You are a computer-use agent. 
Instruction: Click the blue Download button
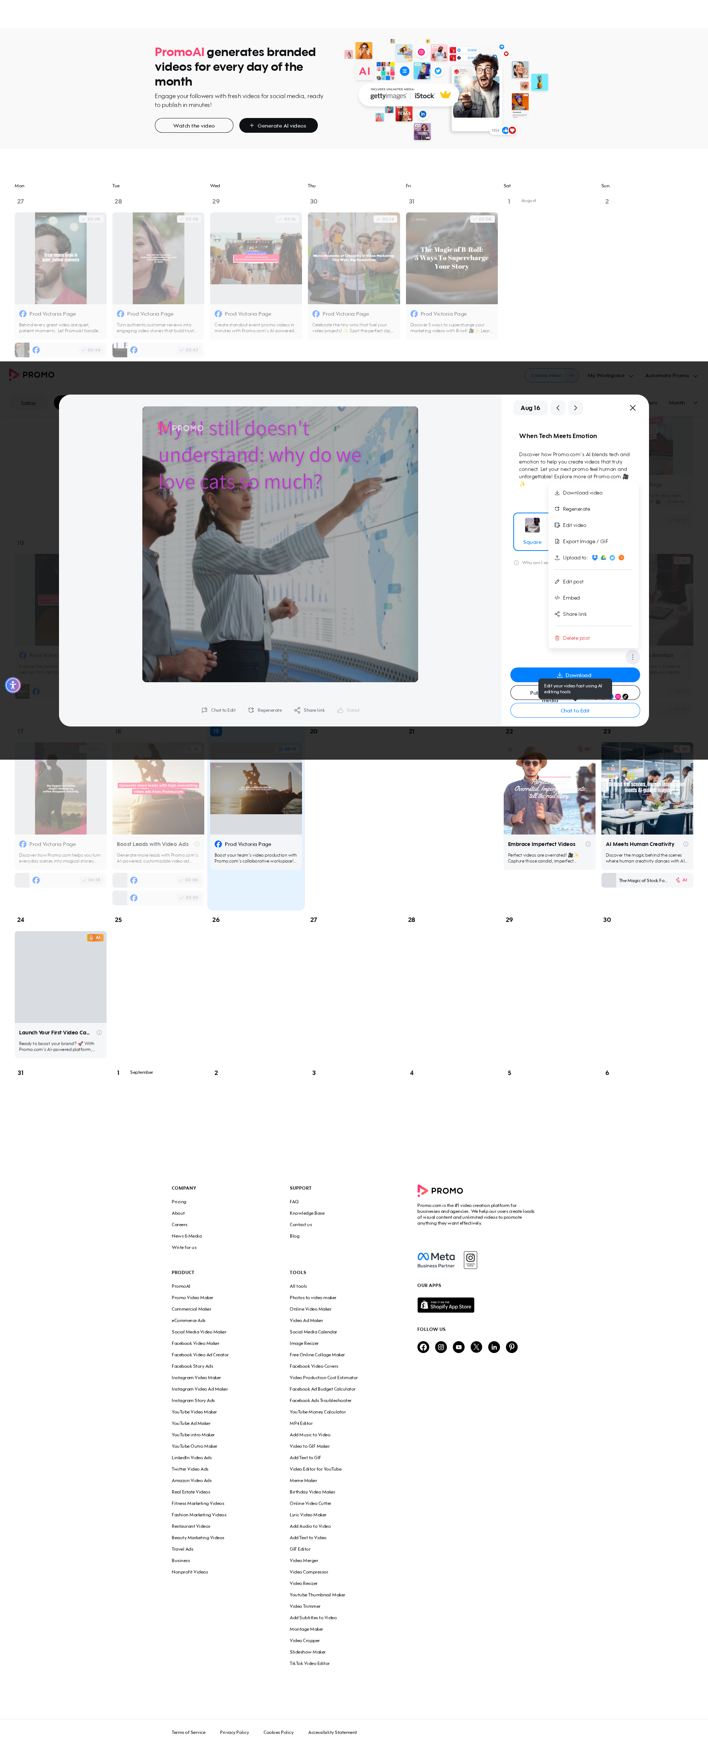[575, 675]
